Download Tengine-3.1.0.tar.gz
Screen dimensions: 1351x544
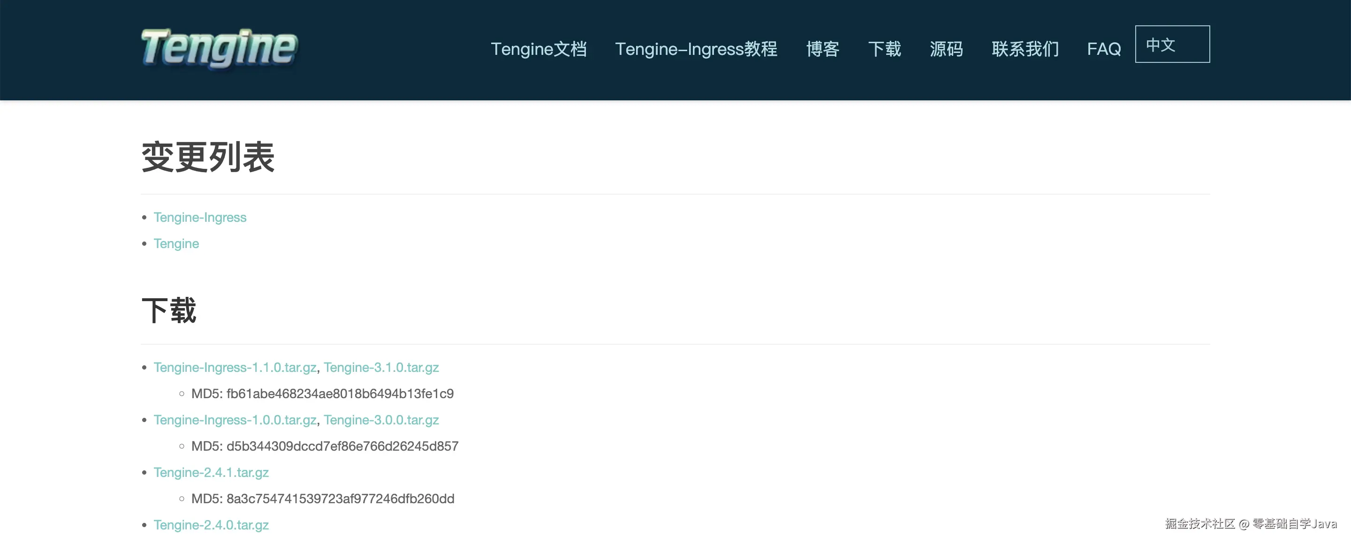pos(381,367)
